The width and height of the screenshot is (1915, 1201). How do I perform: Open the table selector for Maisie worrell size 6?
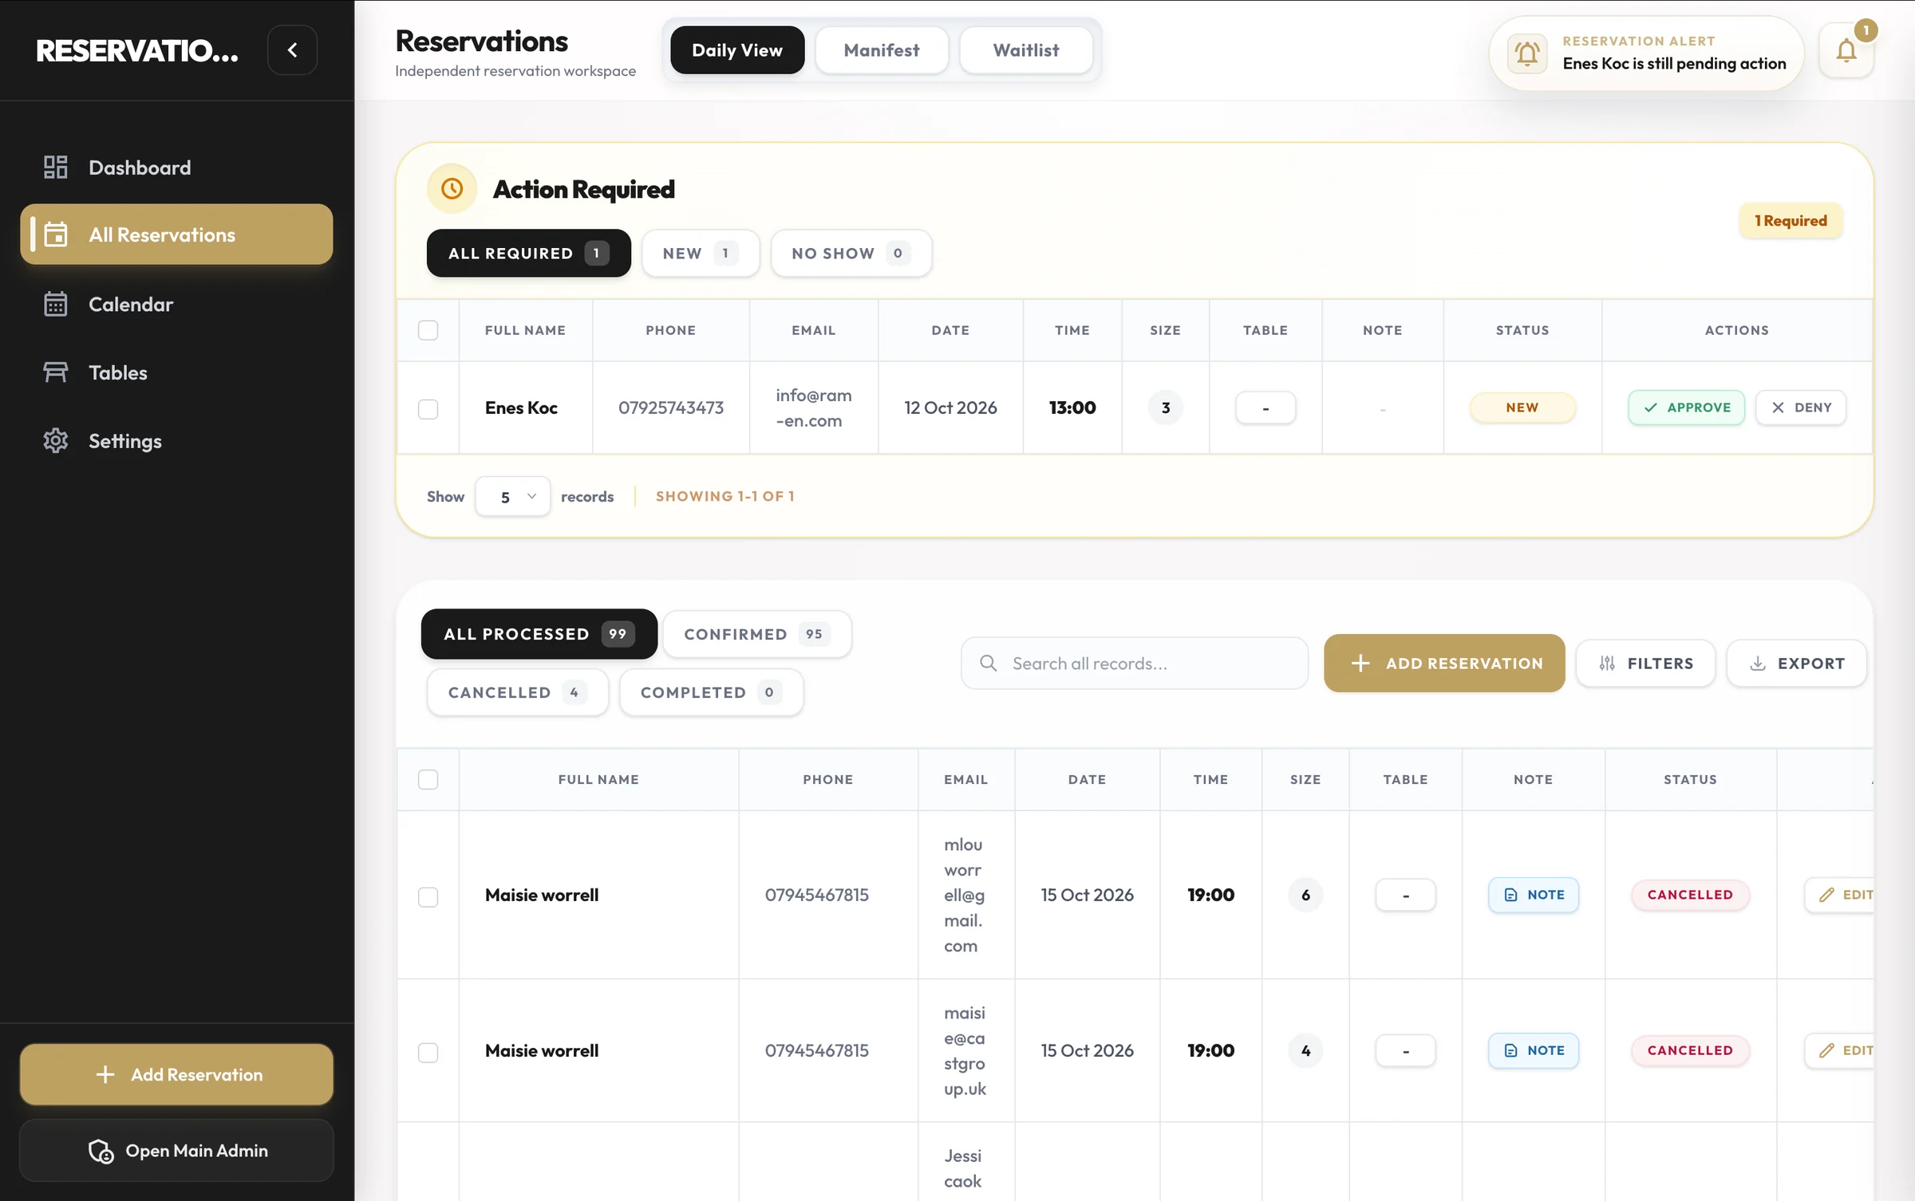click(x=1405, y=895)
